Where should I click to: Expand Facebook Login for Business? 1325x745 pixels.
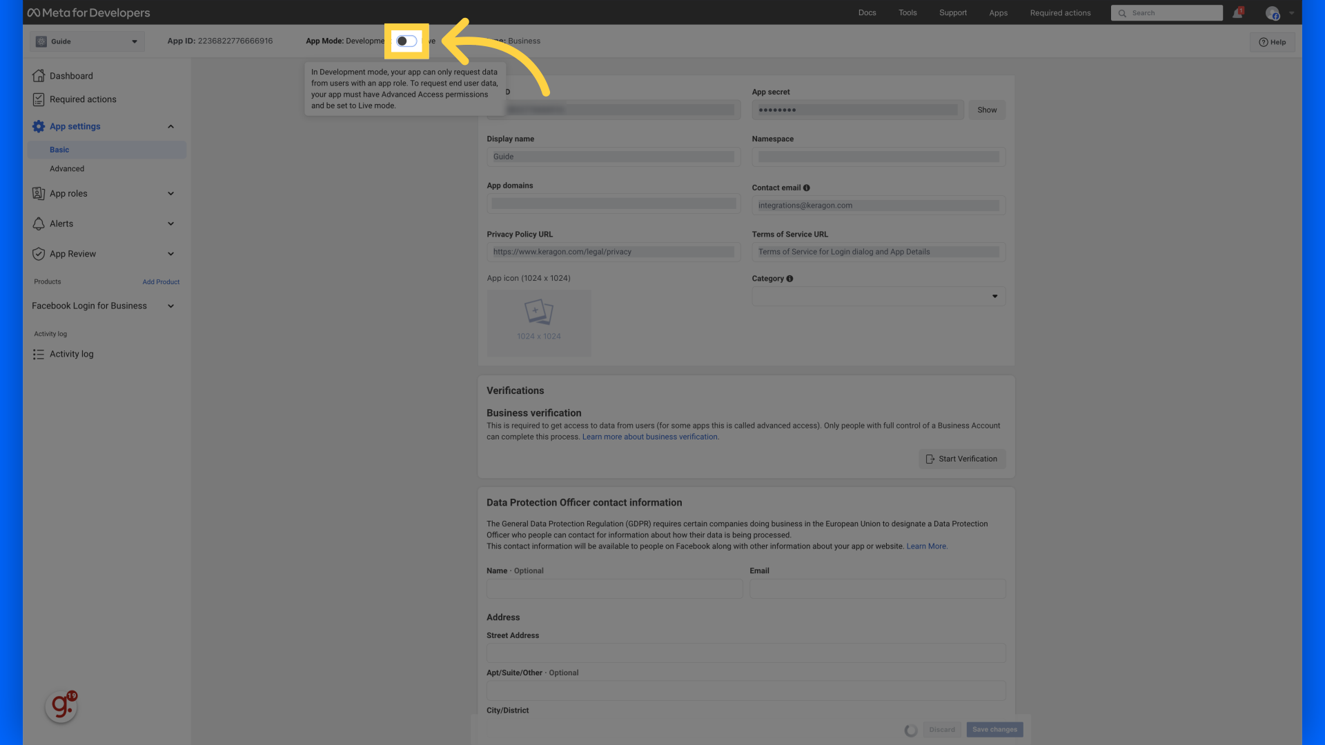coord(170,306)
